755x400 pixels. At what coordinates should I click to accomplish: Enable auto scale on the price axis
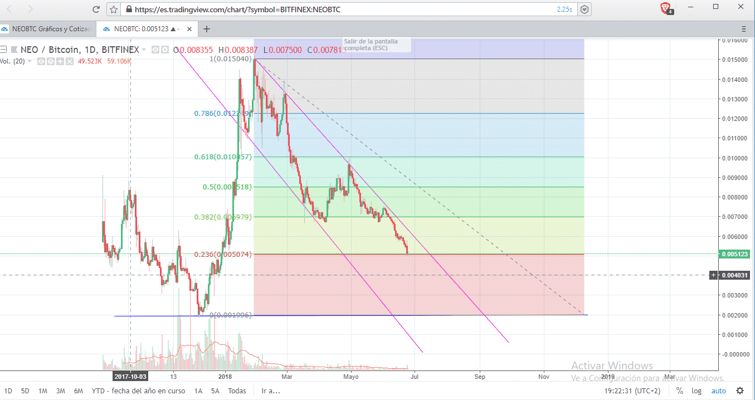(x=718, y=391)
